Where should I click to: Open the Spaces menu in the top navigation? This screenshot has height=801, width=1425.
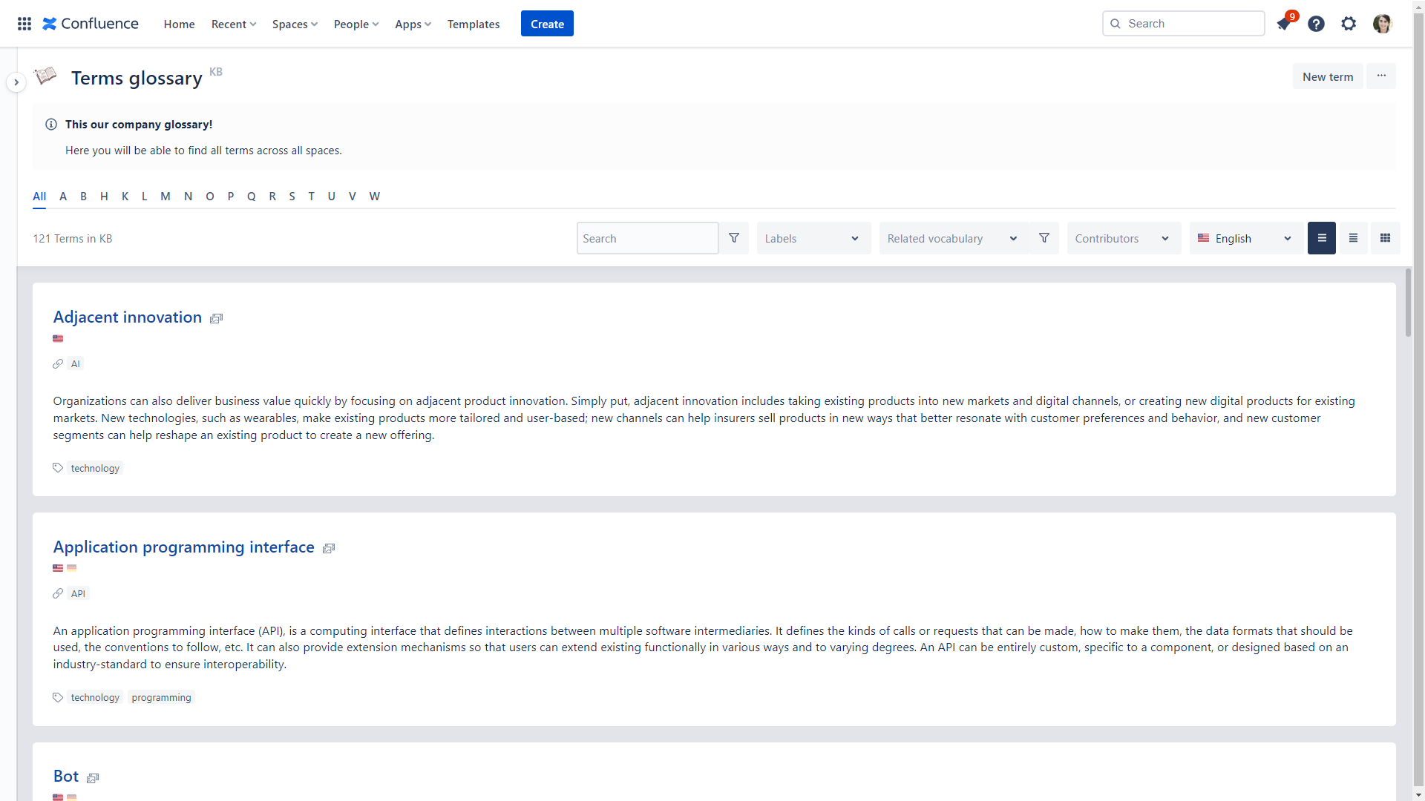click(x=295, y=24)
